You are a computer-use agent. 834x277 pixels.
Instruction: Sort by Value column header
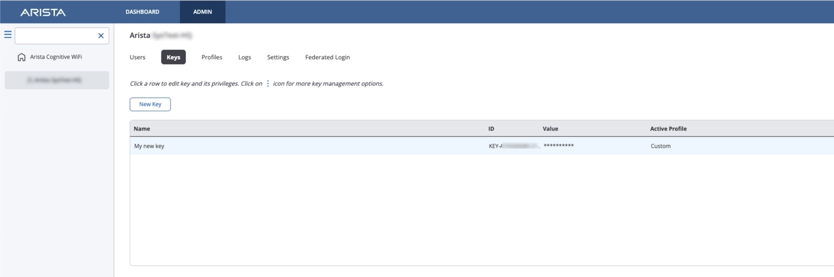[550, 129]
